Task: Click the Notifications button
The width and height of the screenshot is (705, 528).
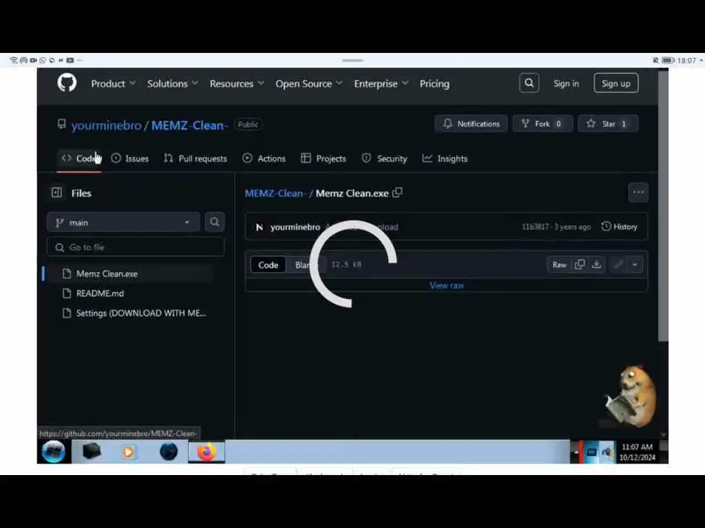Action: click(x=471, y=124)
